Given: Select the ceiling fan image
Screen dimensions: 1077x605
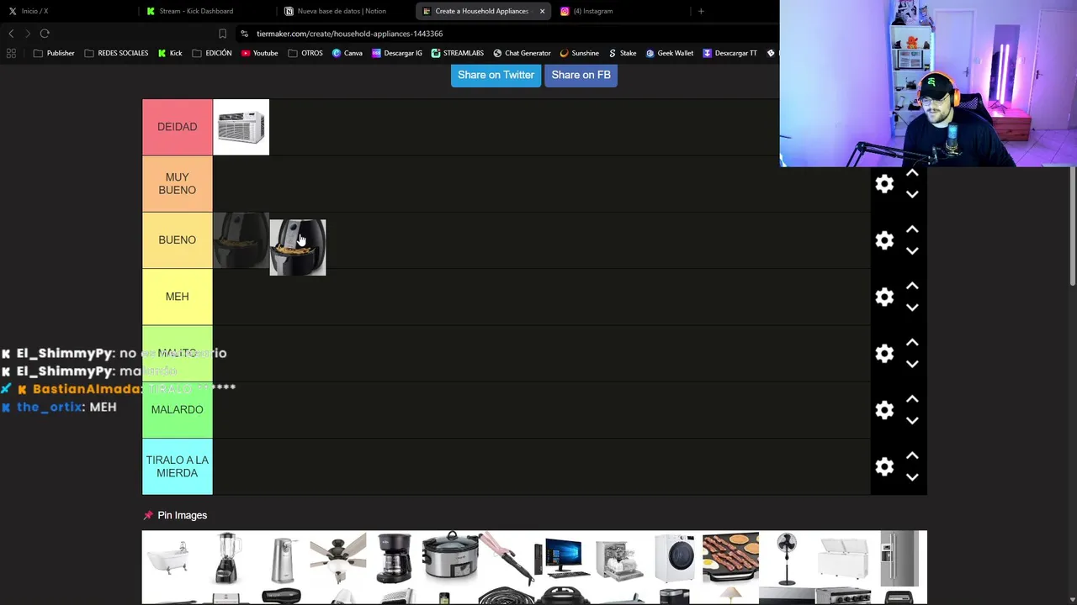Looking at the screenshot, I should pos(337,557).
